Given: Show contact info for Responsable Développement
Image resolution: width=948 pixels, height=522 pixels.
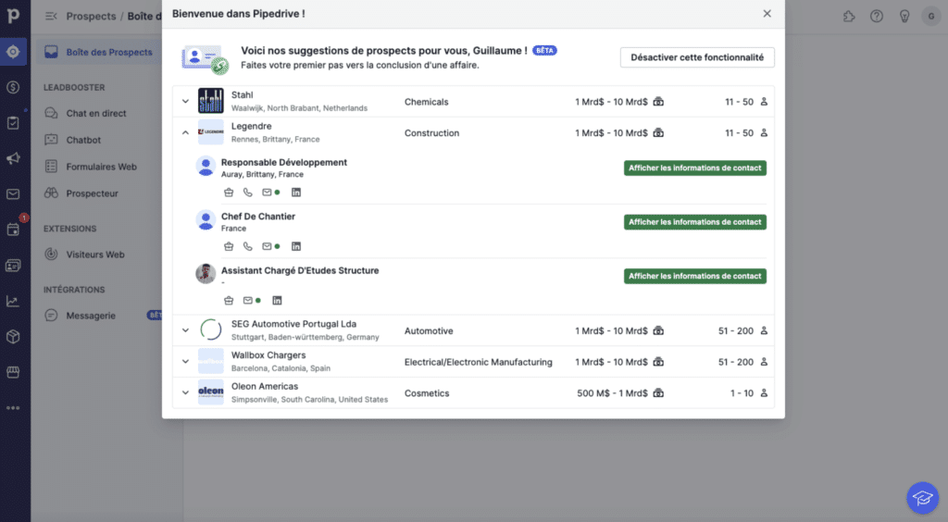Looking at the screenshot, I should 694,168.
